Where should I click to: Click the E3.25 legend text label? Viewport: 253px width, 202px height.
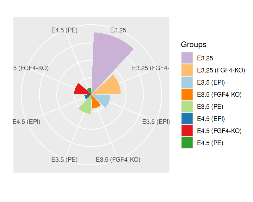[205, 58]
